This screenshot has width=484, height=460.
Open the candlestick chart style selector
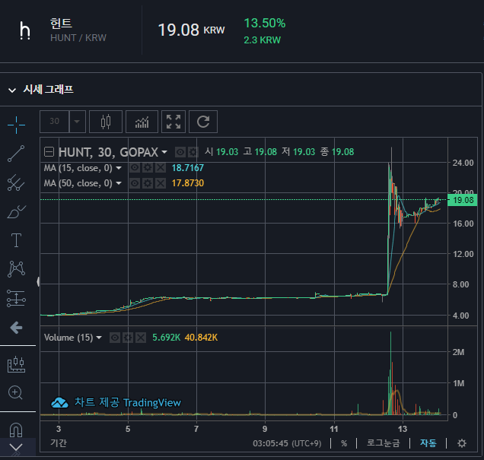point(106,122)
